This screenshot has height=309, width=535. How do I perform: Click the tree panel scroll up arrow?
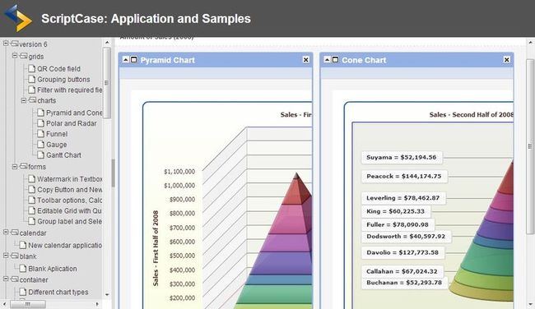(x=107, y=43)
